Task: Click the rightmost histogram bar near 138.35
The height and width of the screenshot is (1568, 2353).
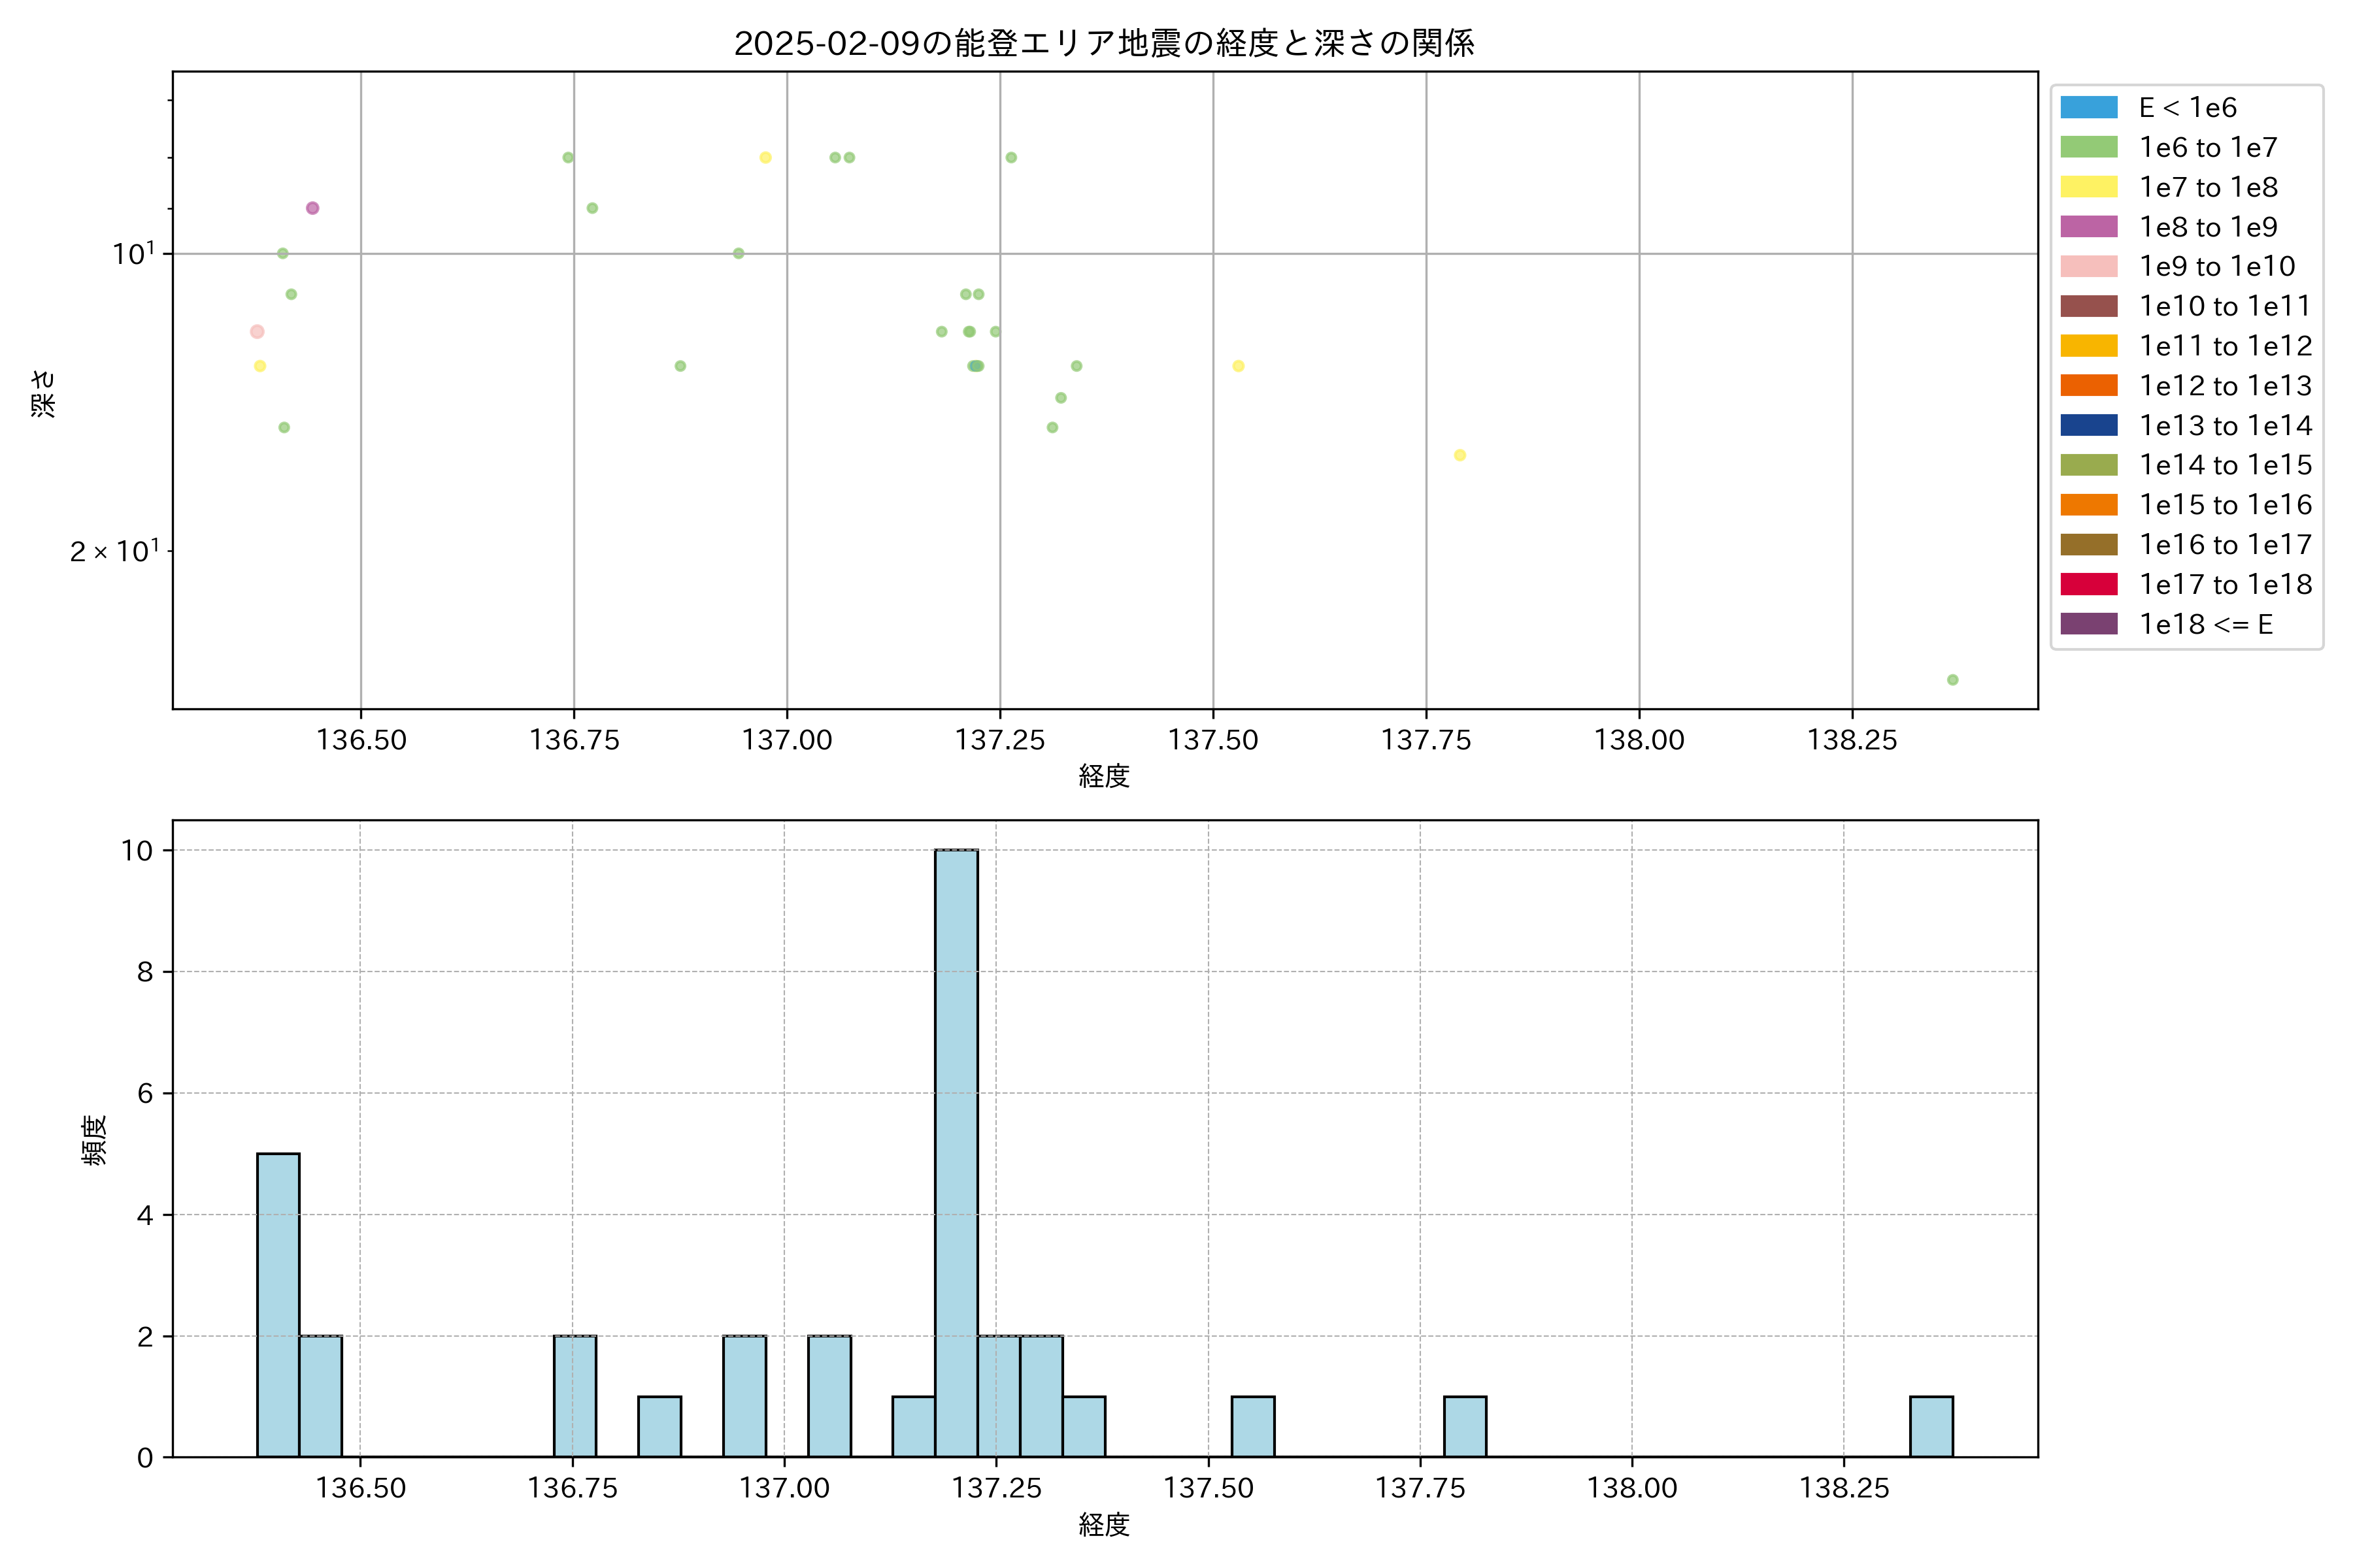Action: coord(1931,1426)
